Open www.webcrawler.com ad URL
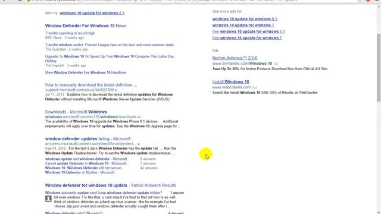The width and height of the screenshot is (381, 214). click(232, 87)
